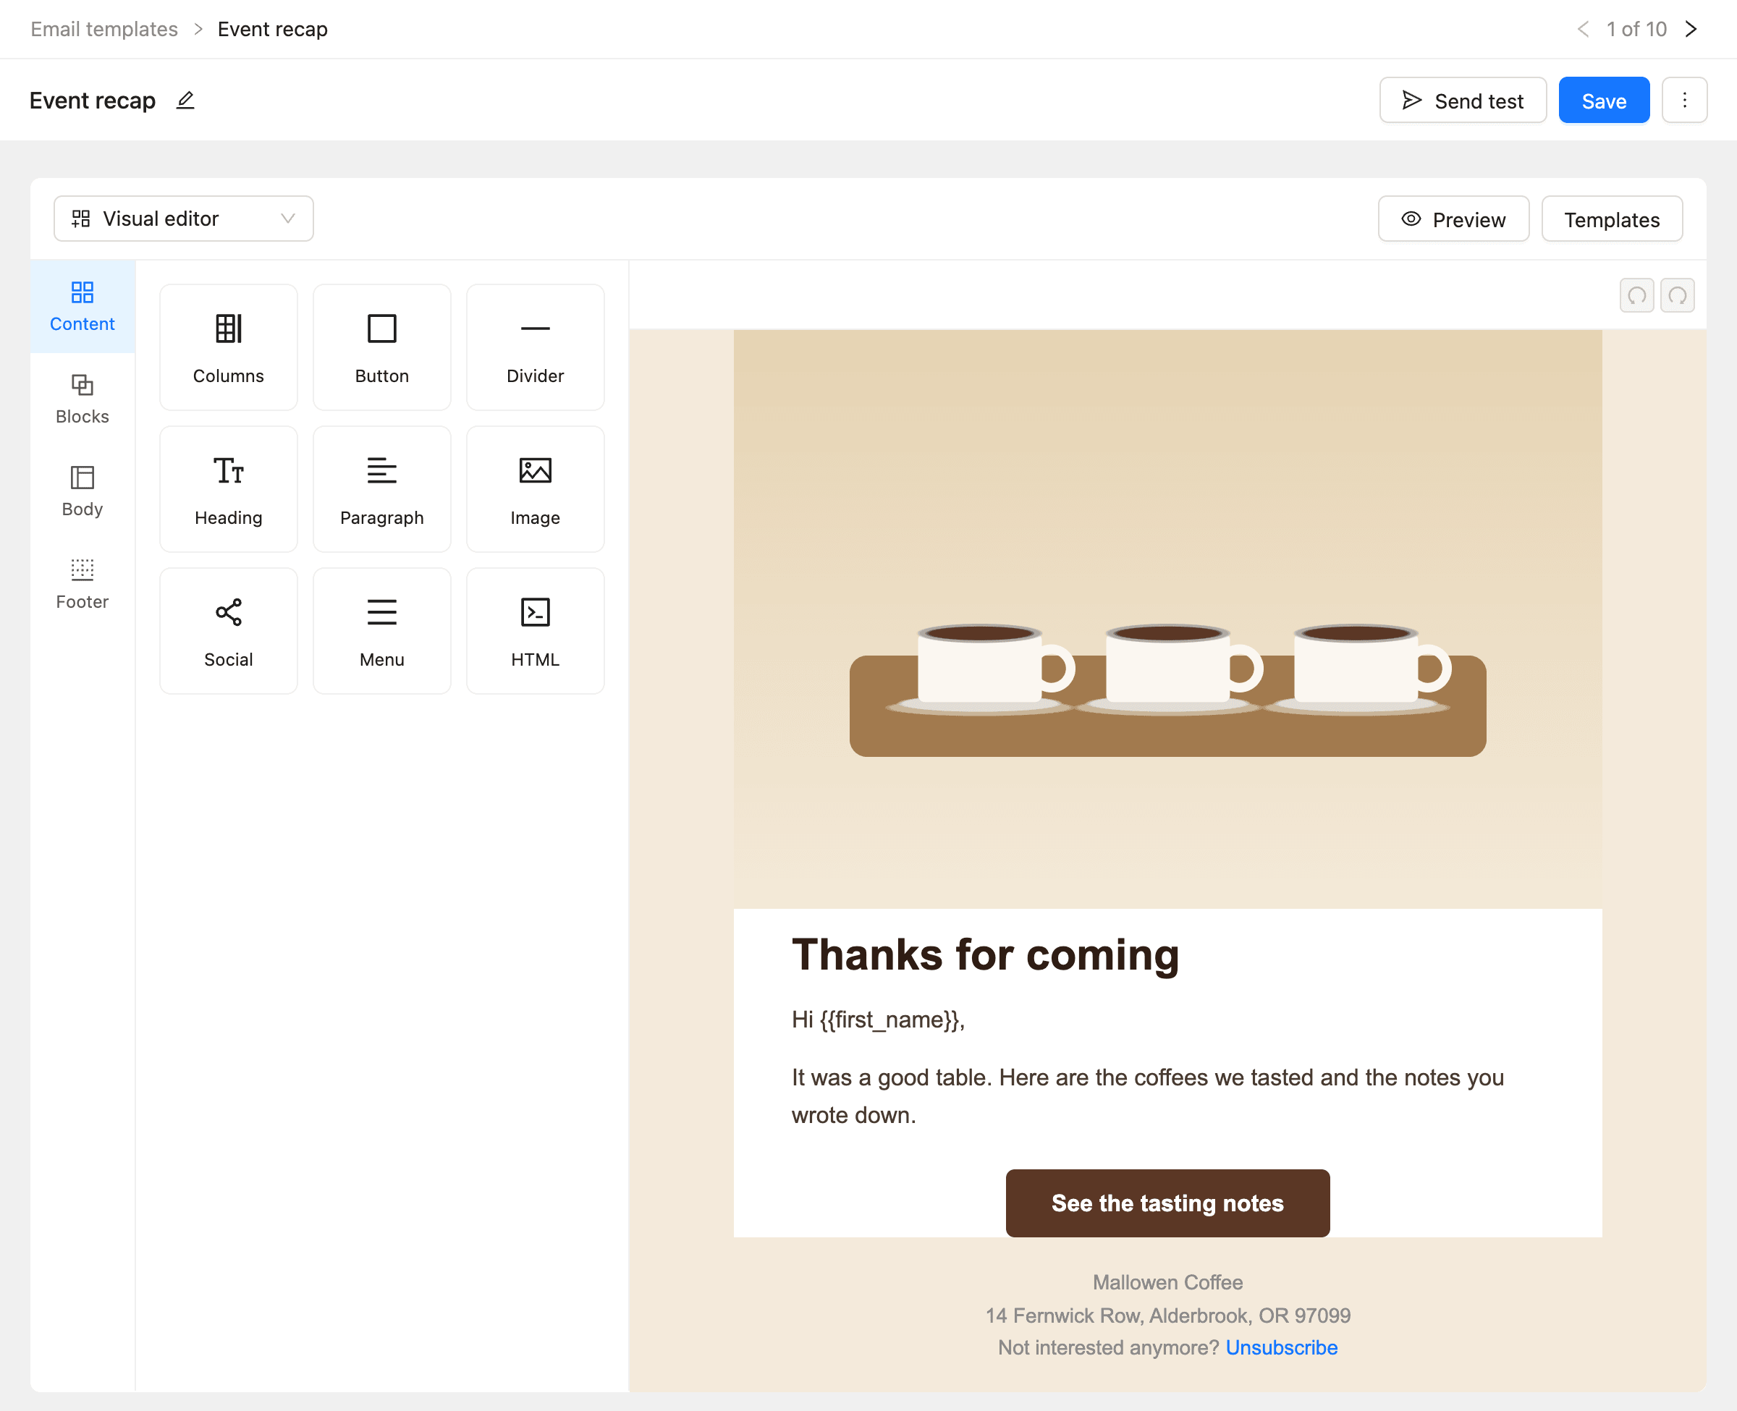Add a Columns content block
Image resolution: width=1737 pixels, height=1411 pixels.
(229, 347)
